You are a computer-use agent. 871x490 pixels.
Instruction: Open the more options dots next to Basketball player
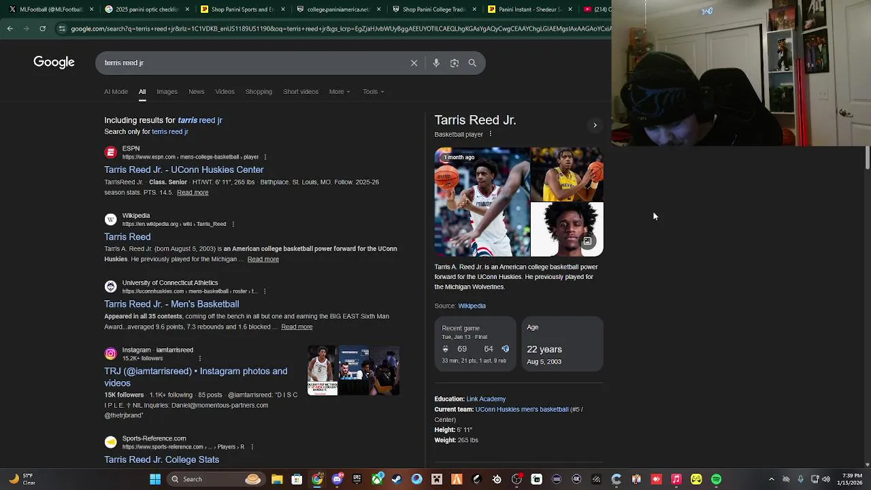490,134
